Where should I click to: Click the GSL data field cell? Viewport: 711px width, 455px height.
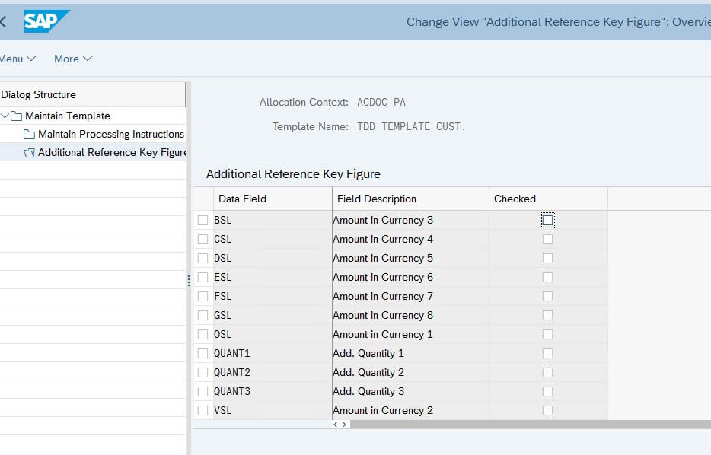click(273, 316)
